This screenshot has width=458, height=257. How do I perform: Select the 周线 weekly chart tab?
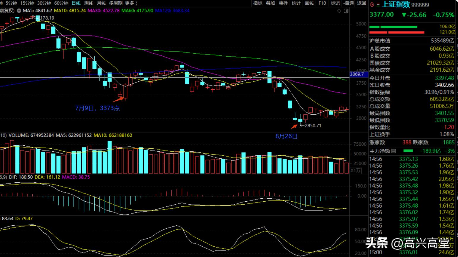(89, 3)
